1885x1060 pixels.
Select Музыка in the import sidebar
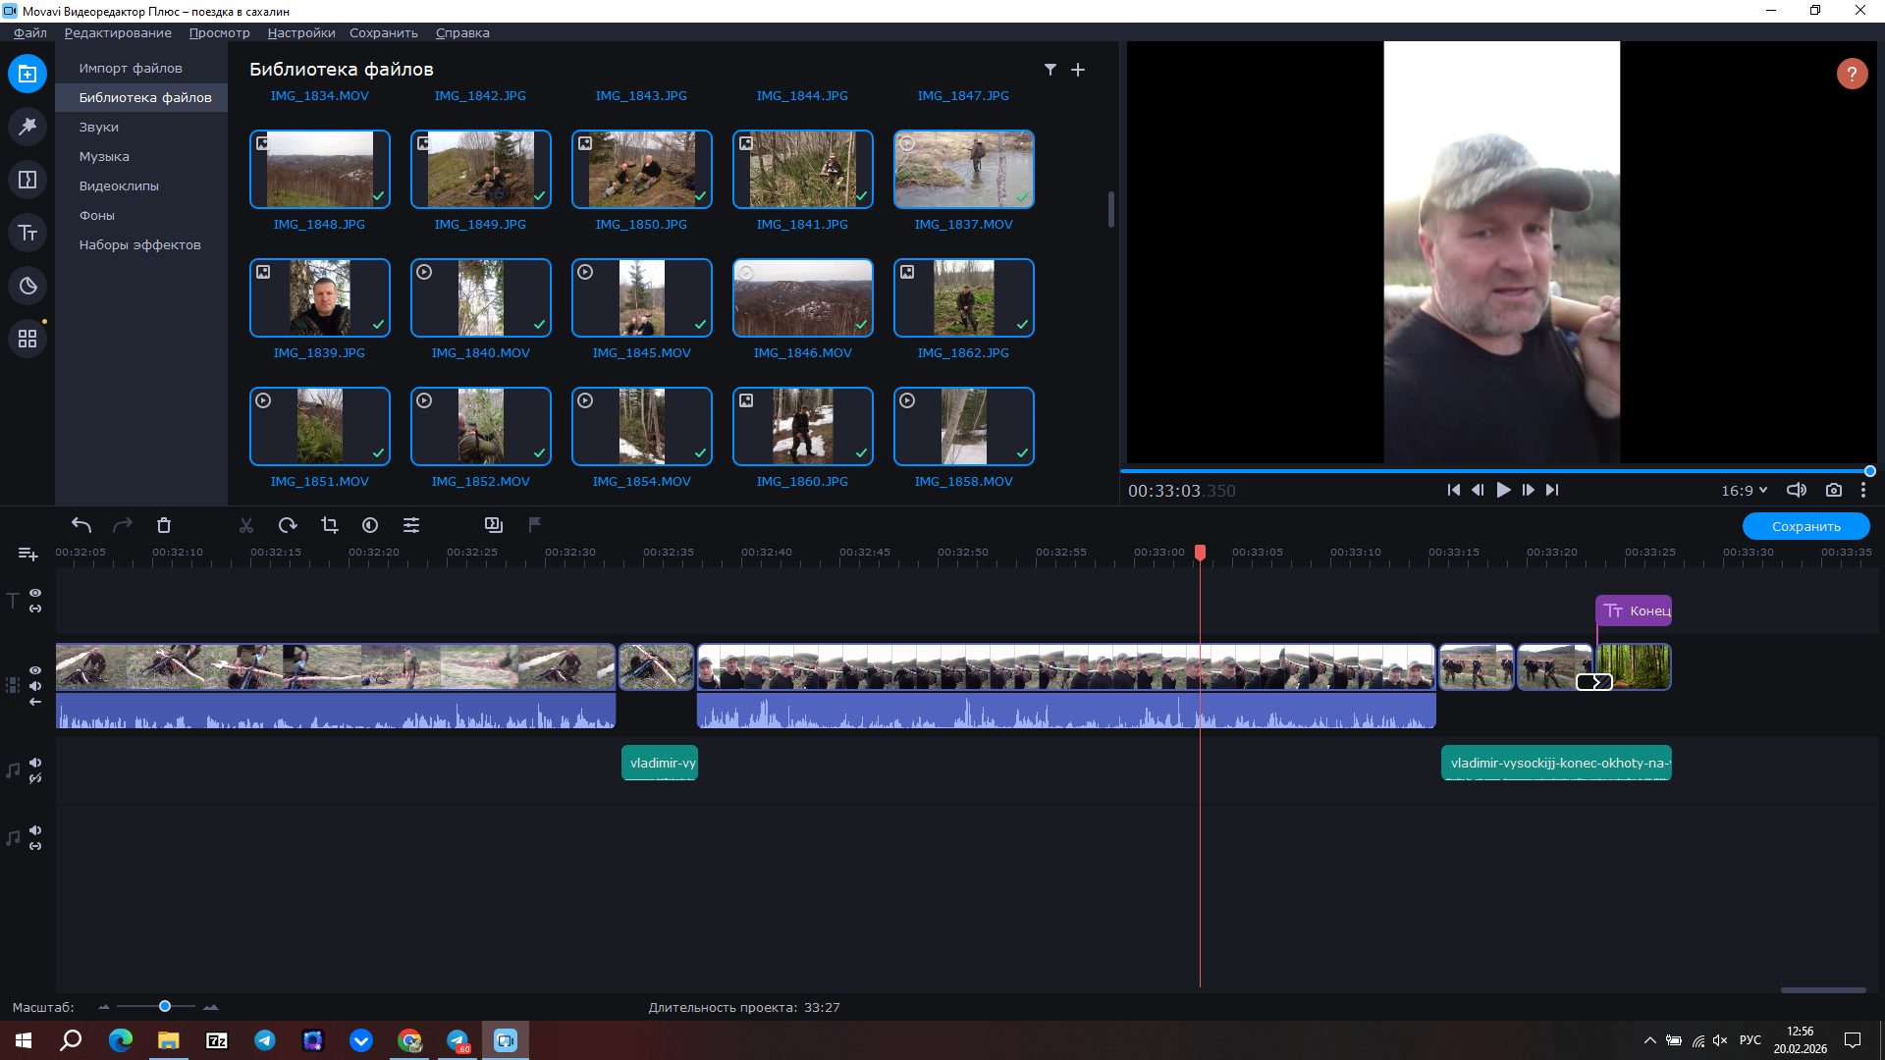click(x=104, y=156)
